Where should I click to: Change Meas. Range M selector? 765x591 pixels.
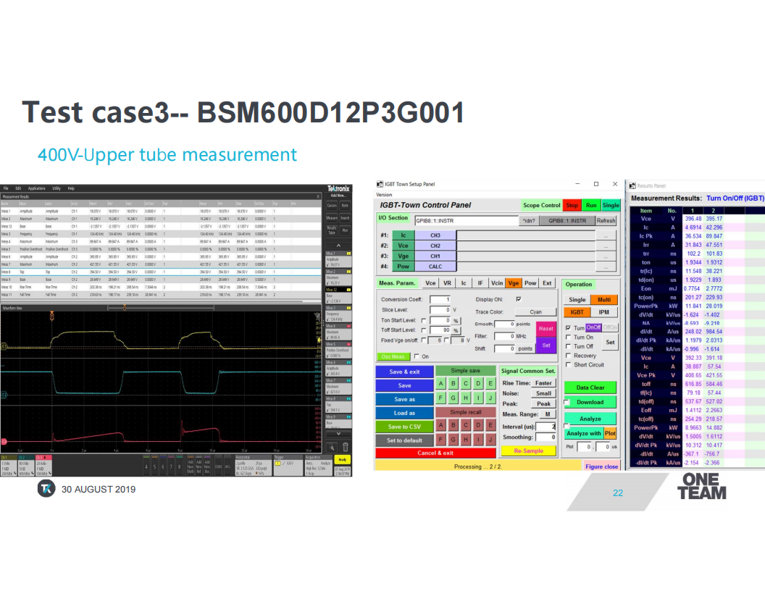tap(548, 414)
